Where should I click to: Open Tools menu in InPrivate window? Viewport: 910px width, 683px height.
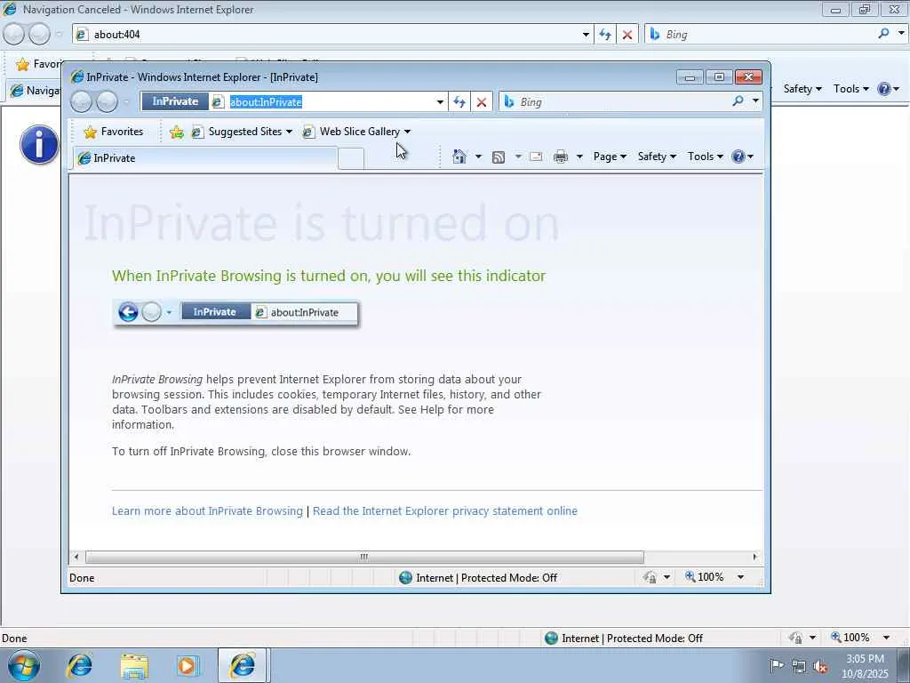click(x=705, y=157)
